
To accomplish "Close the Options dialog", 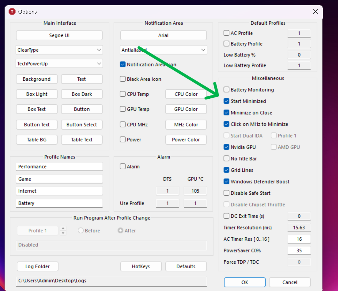I will pyautogui.click(x=315, y=12).
